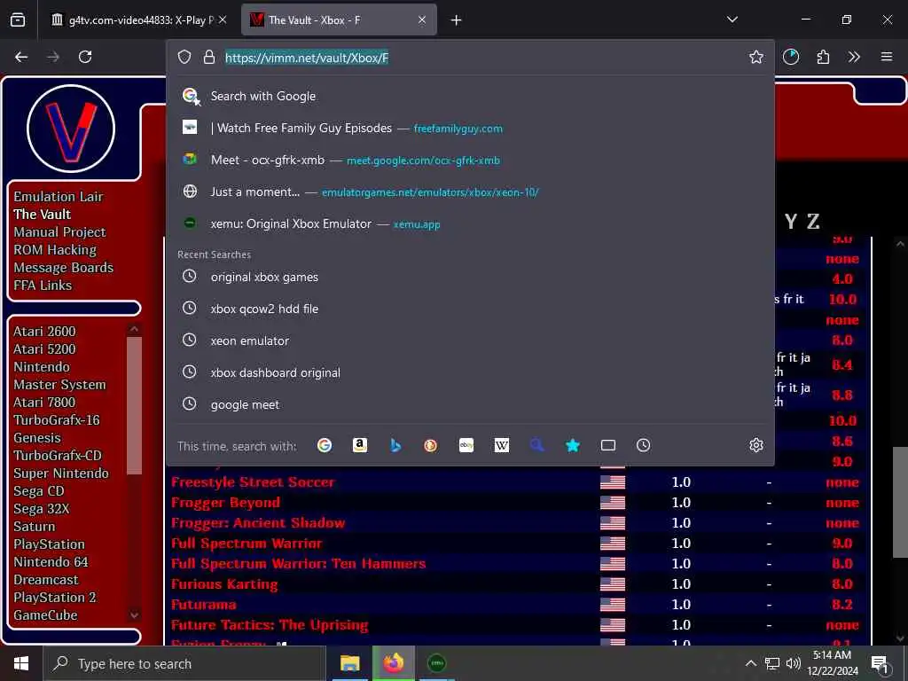
Task: Bookmark this page with the star icon
Action: coord(755,57)
